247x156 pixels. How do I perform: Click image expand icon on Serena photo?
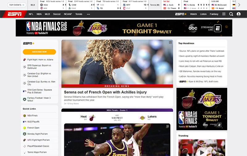point(170,42)
